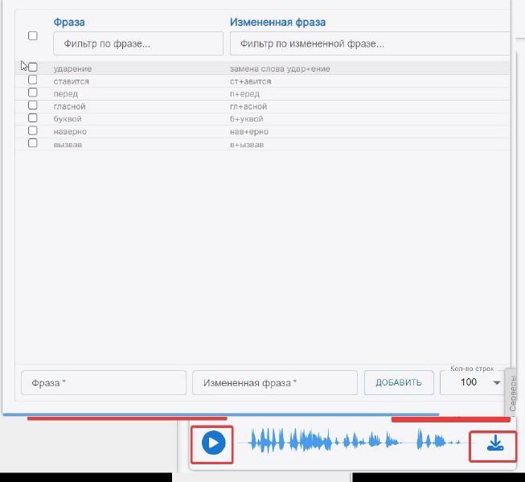Screen dimensions: 525x482
Task: Play the generated audio
Action: [x=212, y=443]
